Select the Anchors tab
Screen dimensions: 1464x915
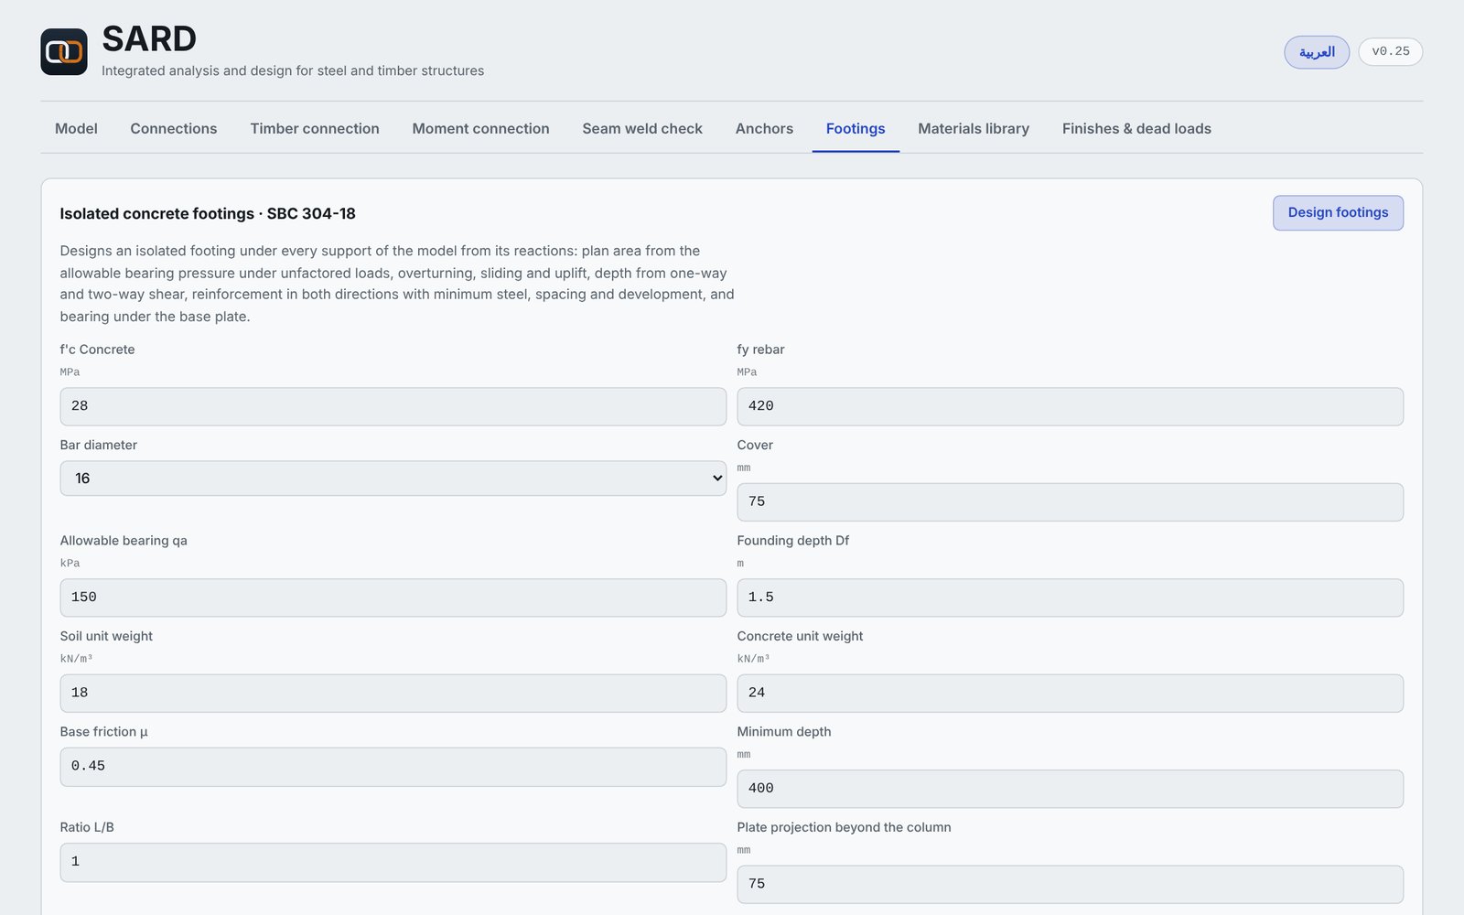point(764,129)
